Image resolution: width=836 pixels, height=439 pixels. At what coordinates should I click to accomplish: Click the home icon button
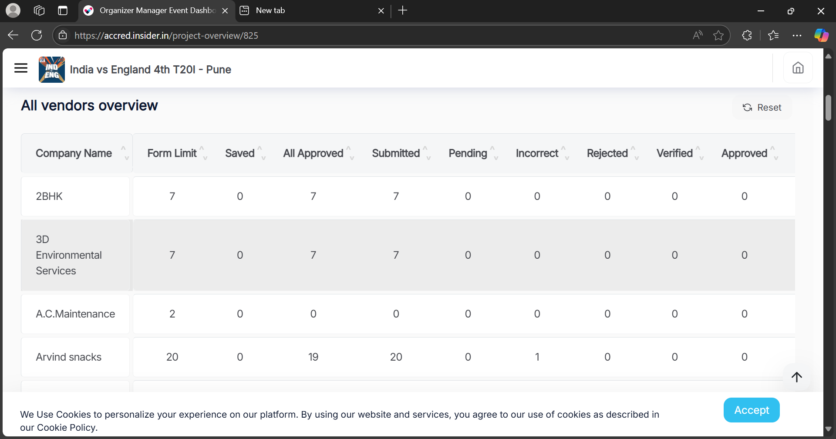pos(798,68)
